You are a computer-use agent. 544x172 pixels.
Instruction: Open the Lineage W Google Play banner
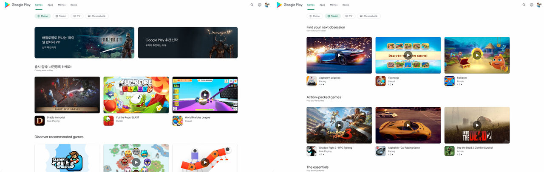pos(188,42)
